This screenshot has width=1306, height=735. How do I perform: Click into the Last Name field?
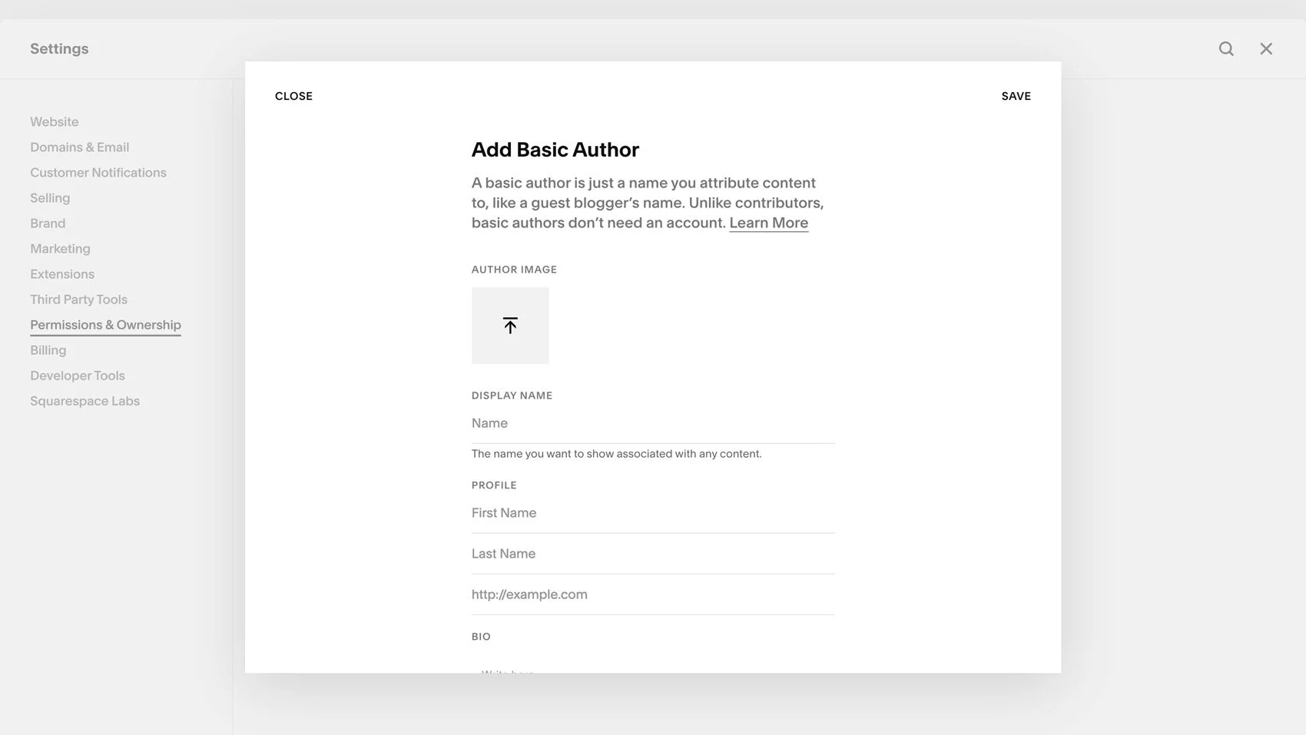point(653,554)
